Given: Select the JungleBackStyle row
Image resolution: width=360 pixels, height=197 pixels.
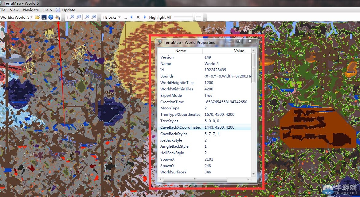Looking at the screenshot, I should pyautogui.click(x=204, y=146).
